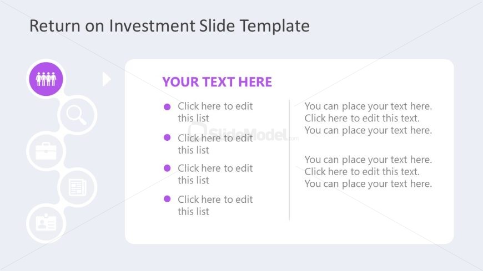
Task: Edit the fourth list item text
Action: 215,205
